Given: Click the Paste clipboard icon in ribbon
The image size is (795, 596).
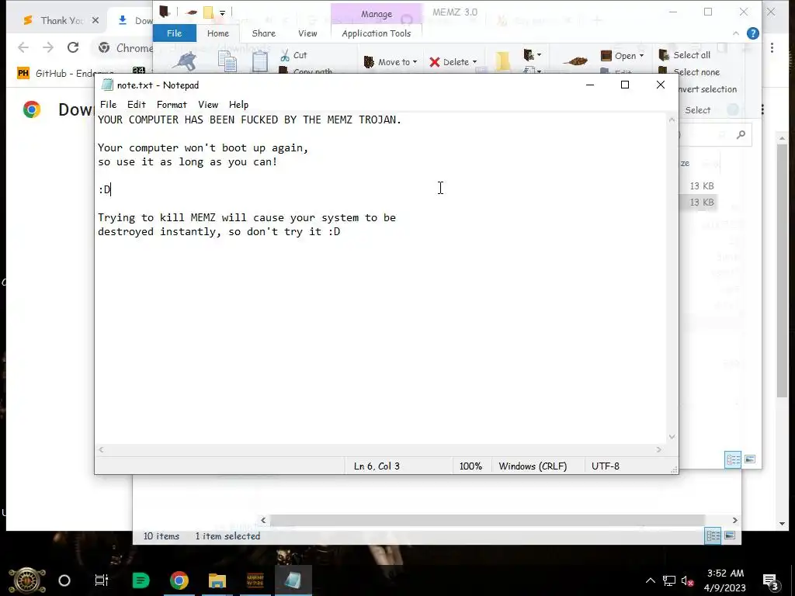Looking at the screenshot, I should click(259, 62).
